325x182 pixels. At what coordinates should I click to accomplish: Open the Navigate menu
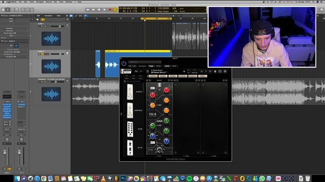(40, 2)
